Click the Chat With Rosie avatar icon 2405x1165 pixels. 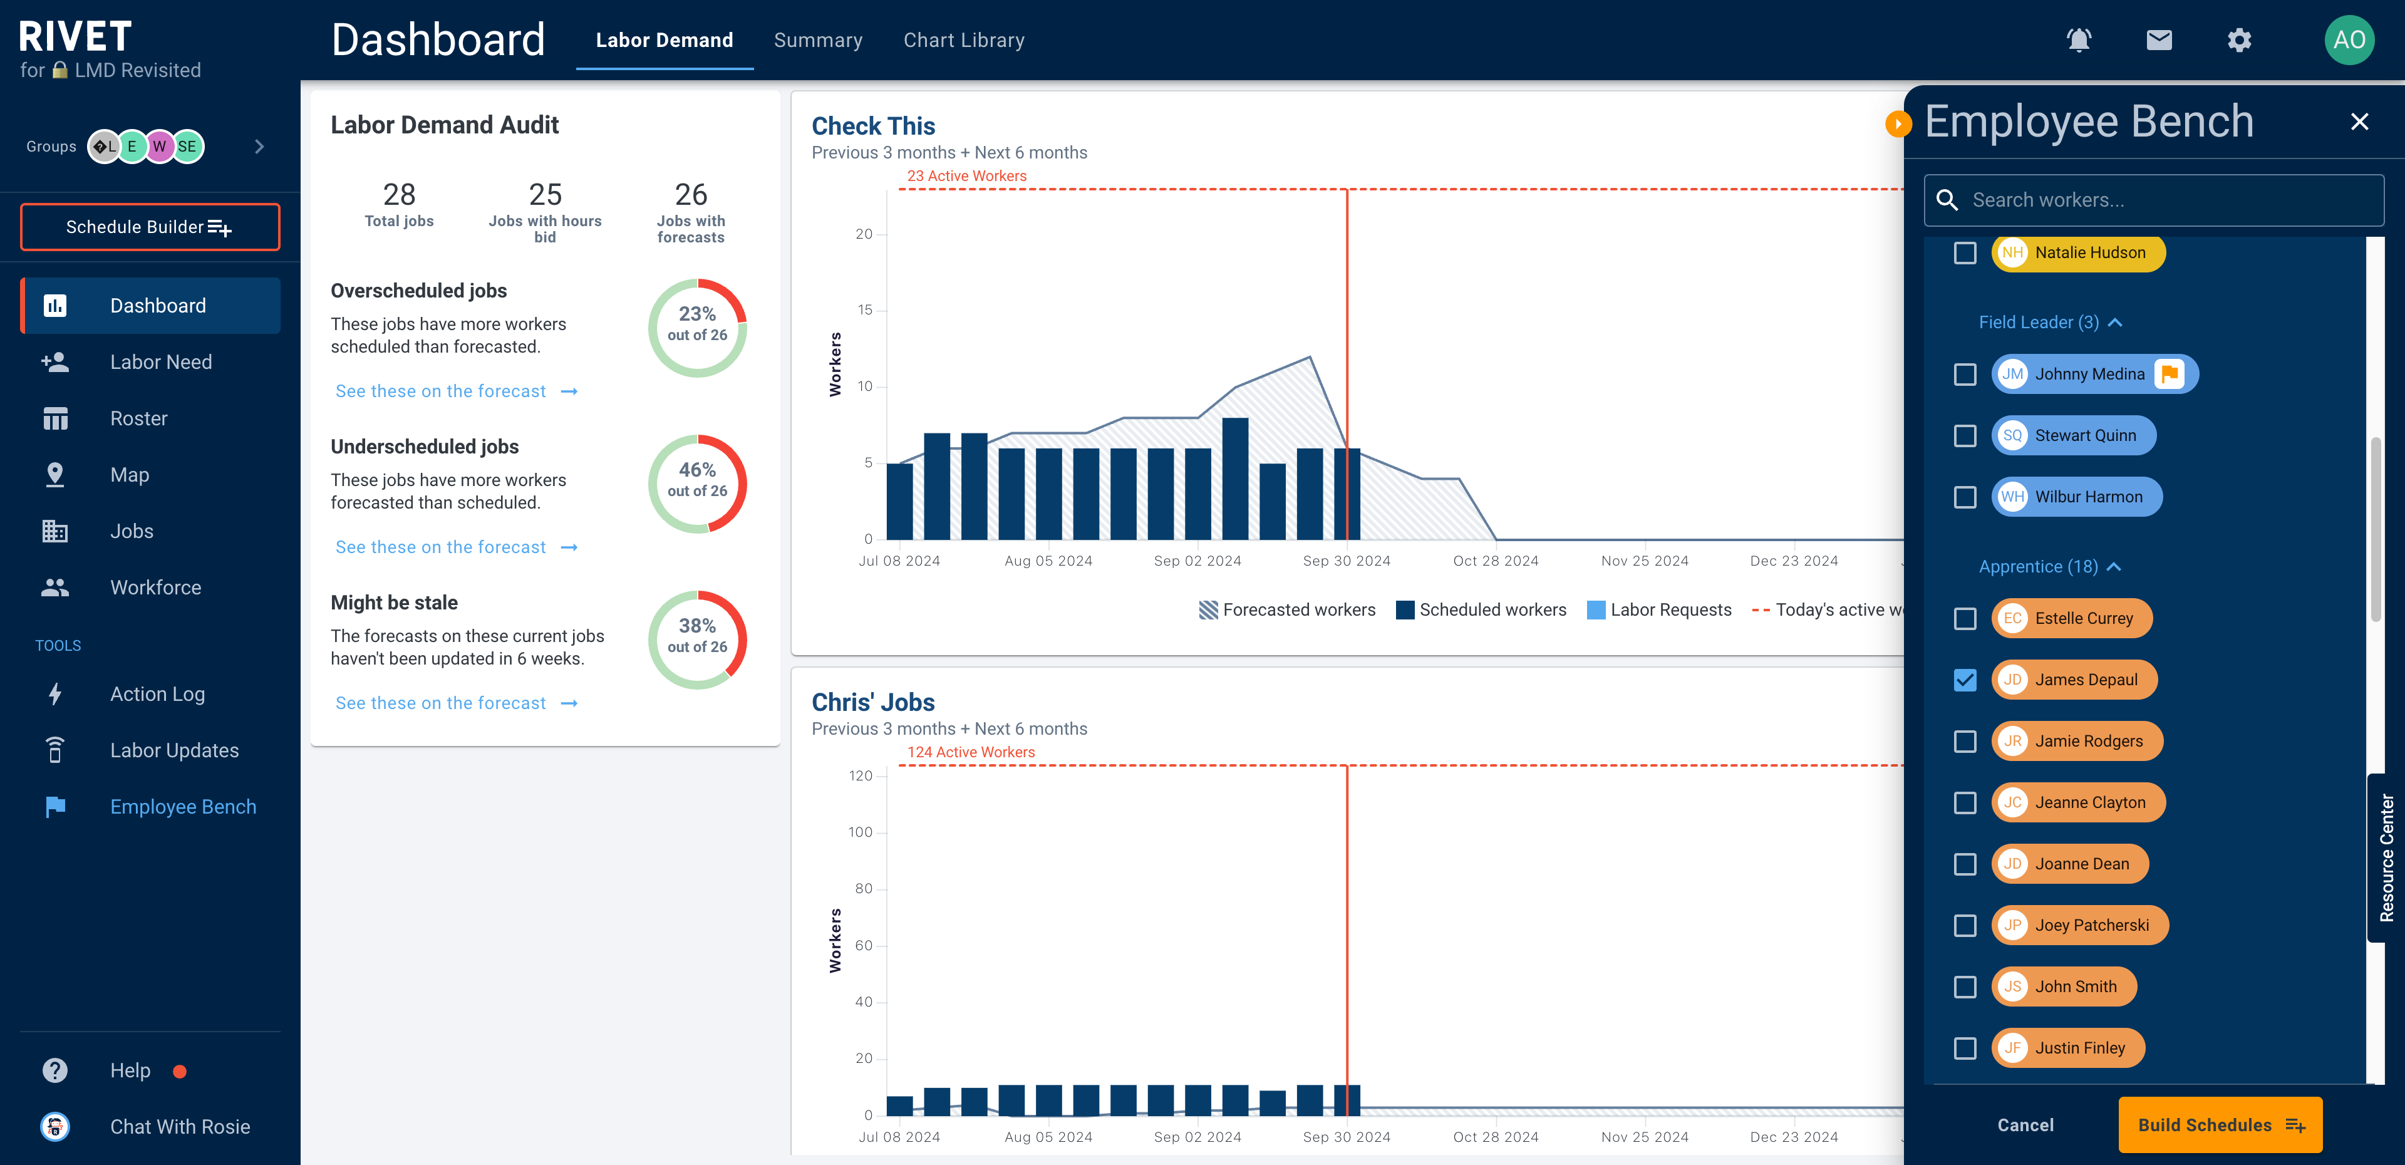(x=55, y=1127)
